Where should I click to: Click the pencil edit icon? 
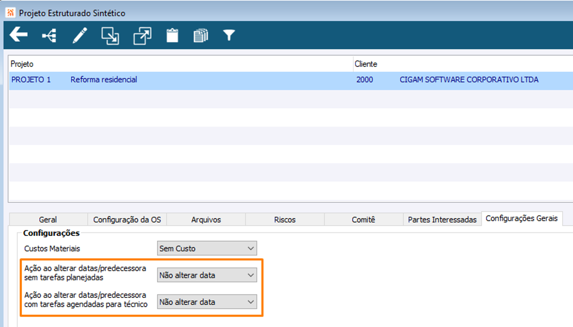tap(79, 36)
